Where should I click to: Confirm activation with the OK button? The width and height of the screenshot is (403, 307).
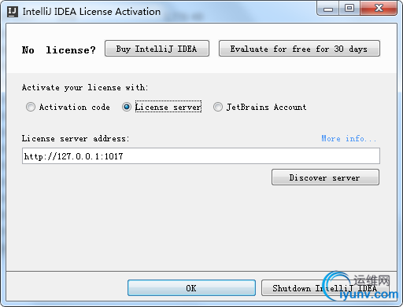pos(191,288)
